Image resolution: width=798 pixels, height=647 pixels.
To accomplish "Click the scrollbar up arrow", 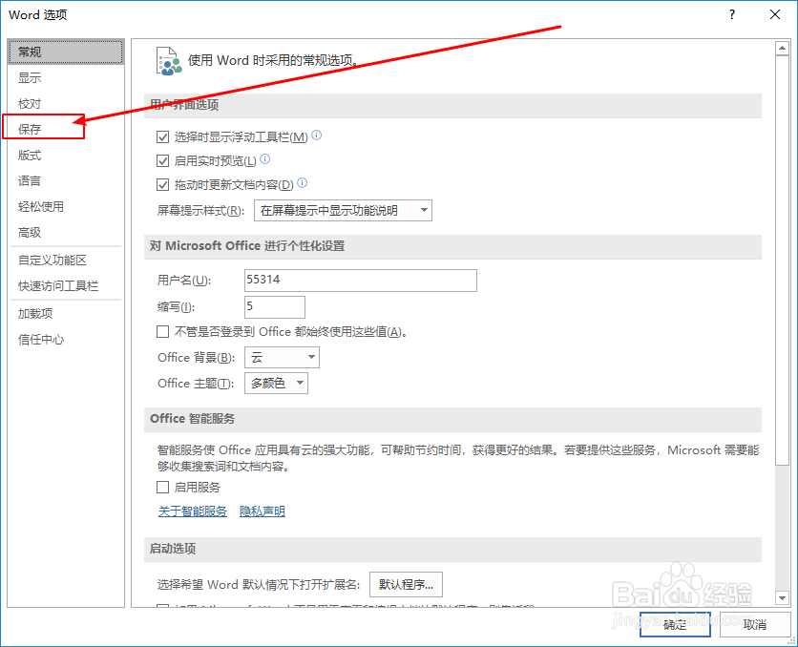I will (782, 49).
